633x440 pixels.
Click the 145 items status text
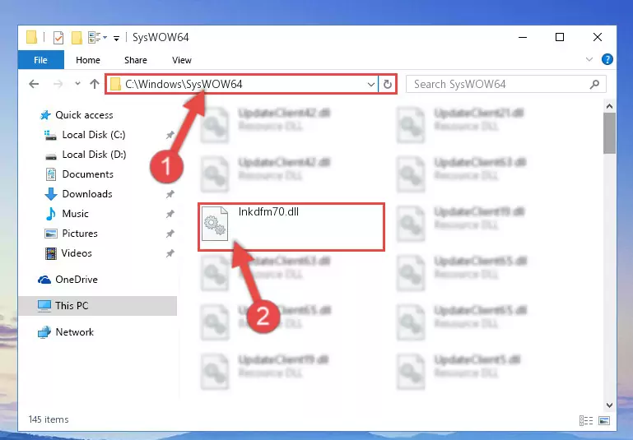pos(49,419)
